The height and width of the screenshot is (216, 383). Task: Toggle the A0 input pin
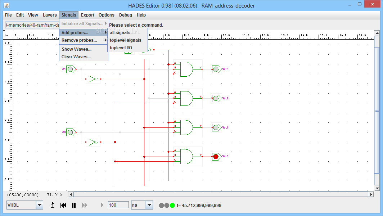[x=71, y=132]
